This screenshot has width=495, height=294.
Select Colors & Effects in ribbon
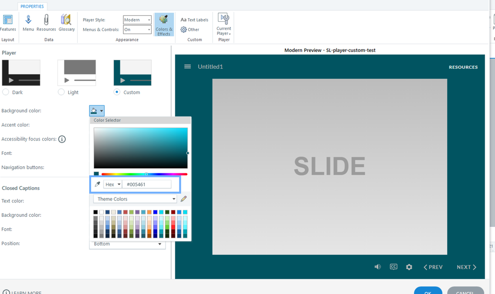164,25
